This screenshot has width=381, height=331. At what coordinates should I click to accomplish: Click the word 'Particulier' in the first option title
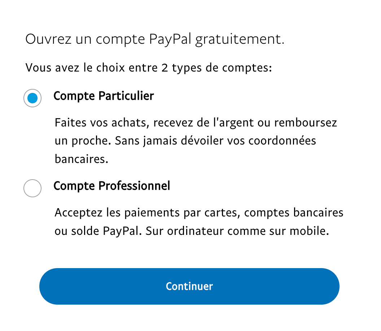(126, 96)
